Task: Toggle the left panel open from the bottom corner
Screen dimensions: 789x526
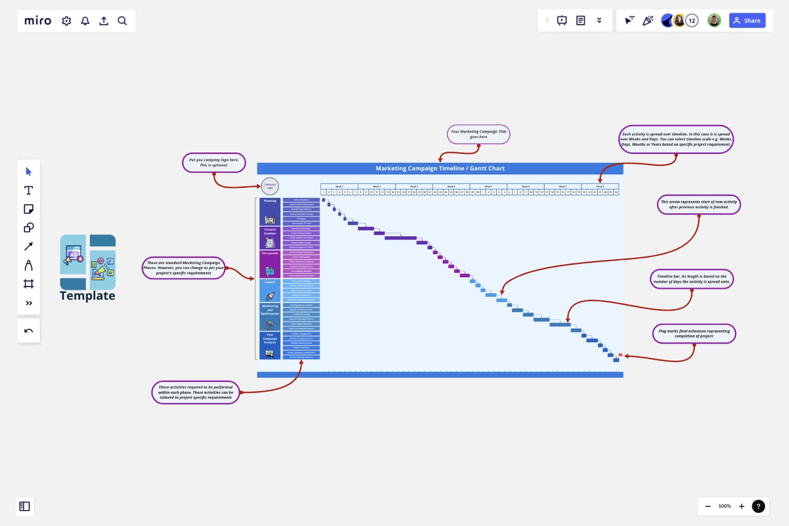Action: [x=24, y=506]
